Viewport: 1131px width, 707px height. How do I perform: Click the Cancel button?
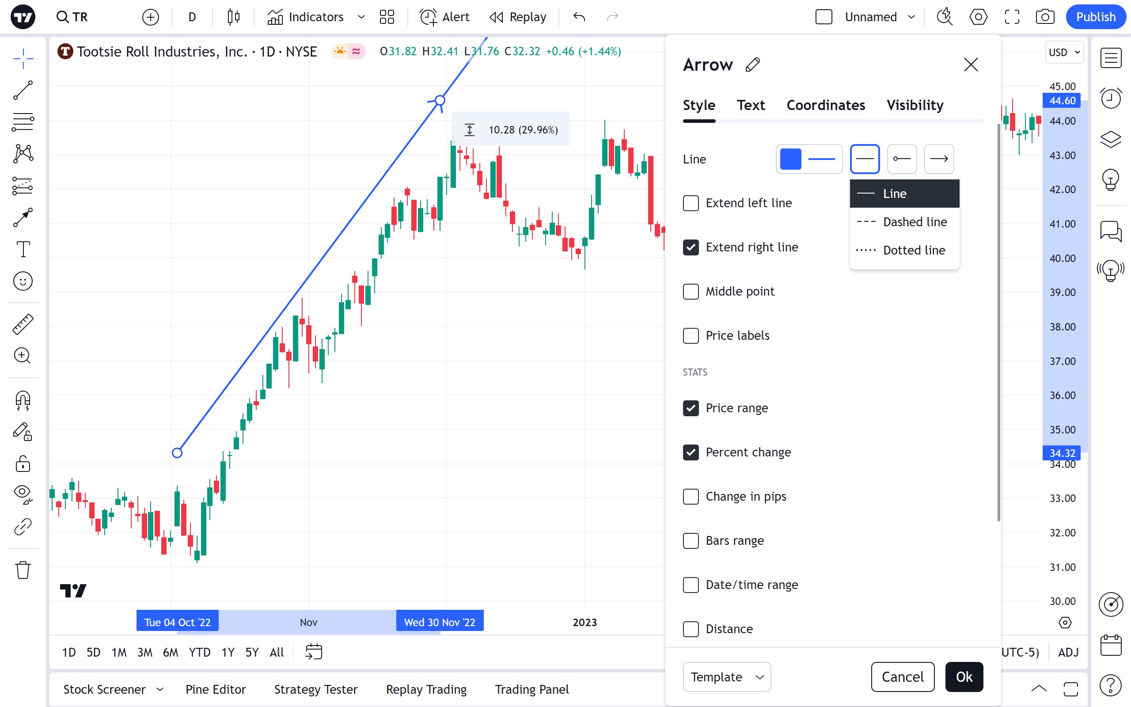pyautogui.click(x=902, y=677)
